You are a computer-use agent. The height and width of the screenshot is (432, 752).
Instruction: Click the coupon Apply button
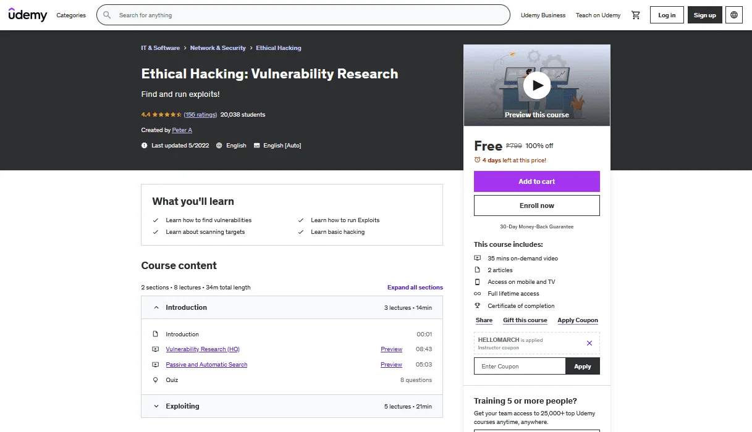583,366
